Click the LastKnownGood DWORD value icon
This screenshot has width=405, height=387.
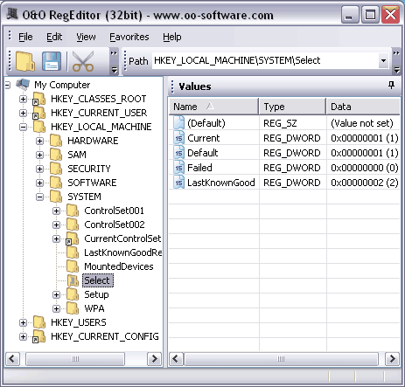point(178,183)
